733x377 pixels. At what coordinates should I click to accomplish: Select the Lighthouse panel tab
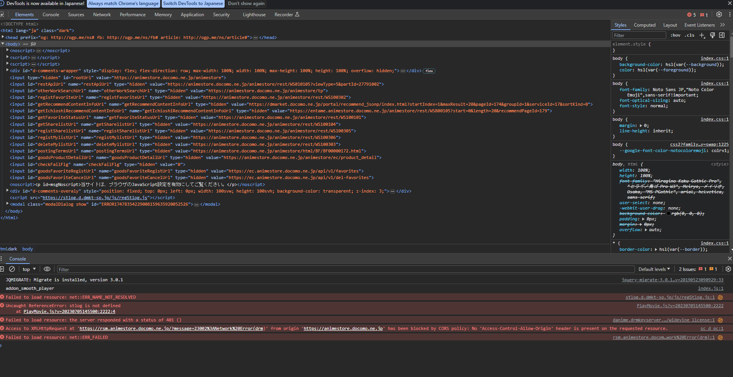point(254,15)
